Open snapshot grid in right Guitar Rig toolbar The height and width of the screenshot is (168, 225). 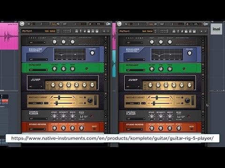pyautogui.click(x=164, y=31)
